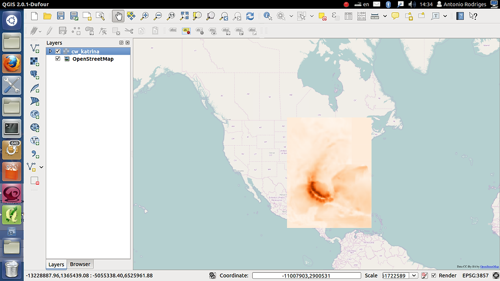Zoom to layer extent
500x281 pixels.
click(210, 16)
